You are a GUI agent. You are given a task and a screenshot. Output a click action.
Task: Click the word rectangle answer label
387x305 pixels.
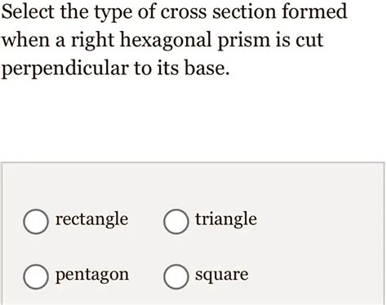click(x=91, y=219)
